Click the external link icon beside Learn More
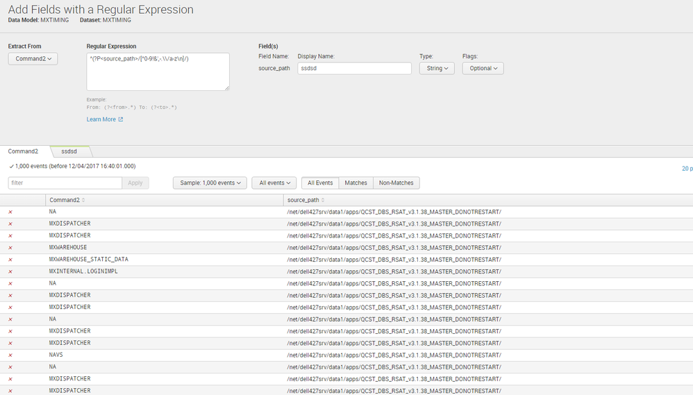The height and width of the screenshot is (395, 693). [121, 119]
